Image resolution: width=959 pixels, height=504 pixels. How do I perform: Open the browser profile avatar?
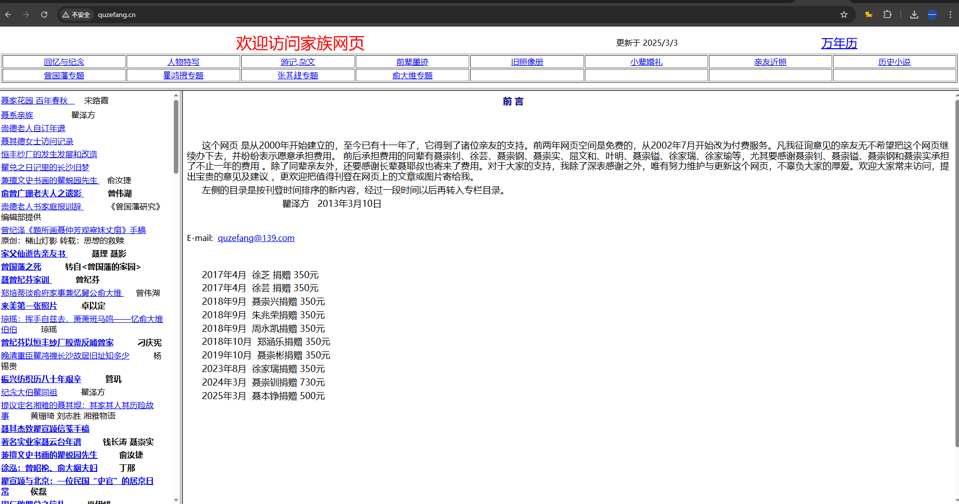tap(932, 15)
